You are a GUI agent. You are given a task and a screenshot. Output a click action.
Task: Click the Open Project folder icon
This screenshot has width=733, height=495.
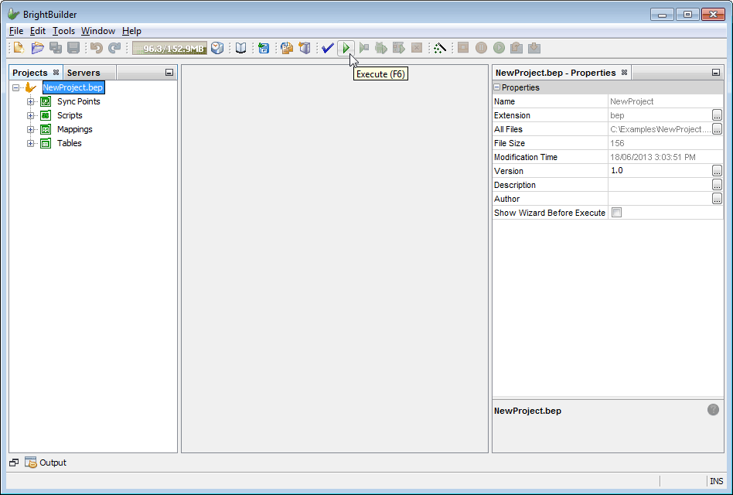[37, 48]
